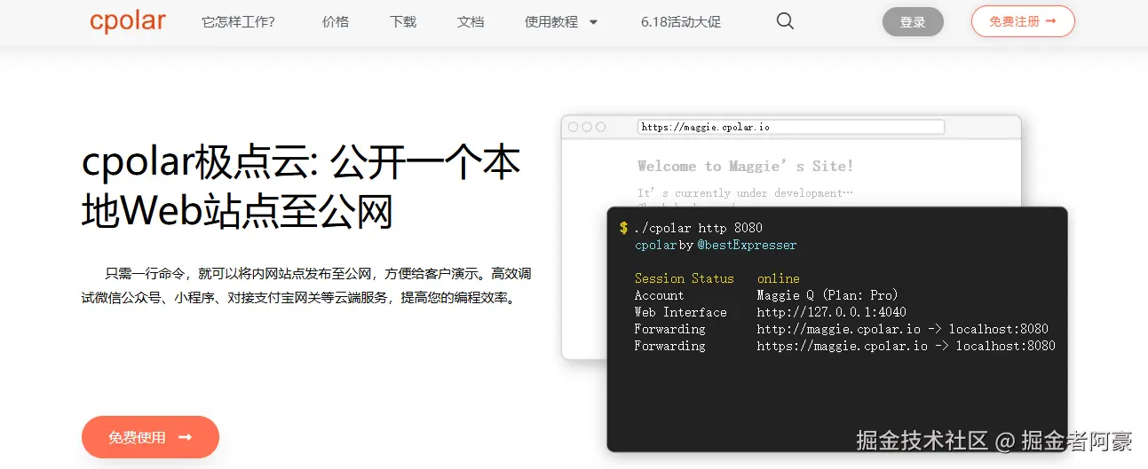
Task: Click the 免费注册 signup button
Action: point(1023,21)
